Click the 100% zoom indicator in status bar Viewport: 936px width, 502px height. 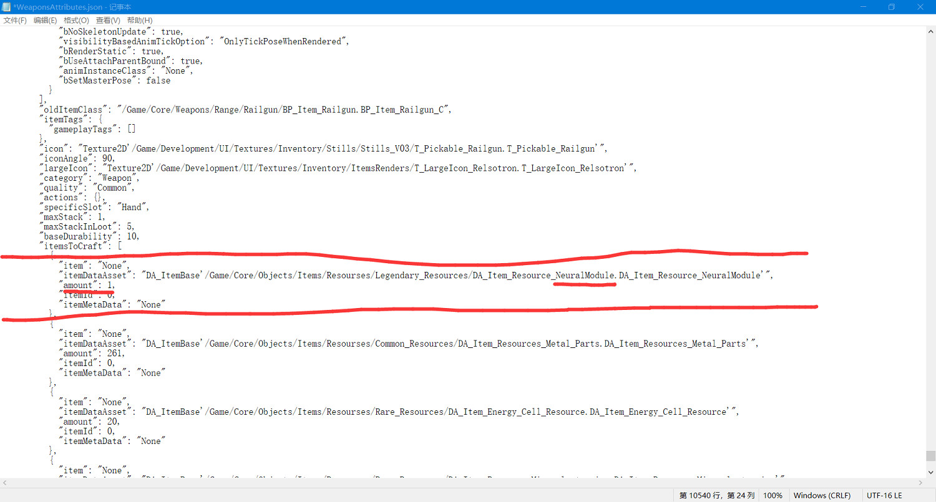773,495
